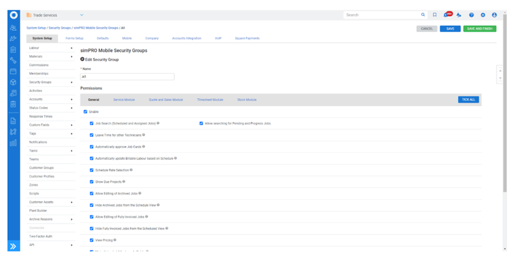Expand the Security Groups submenu arrow

click(71, 82)
